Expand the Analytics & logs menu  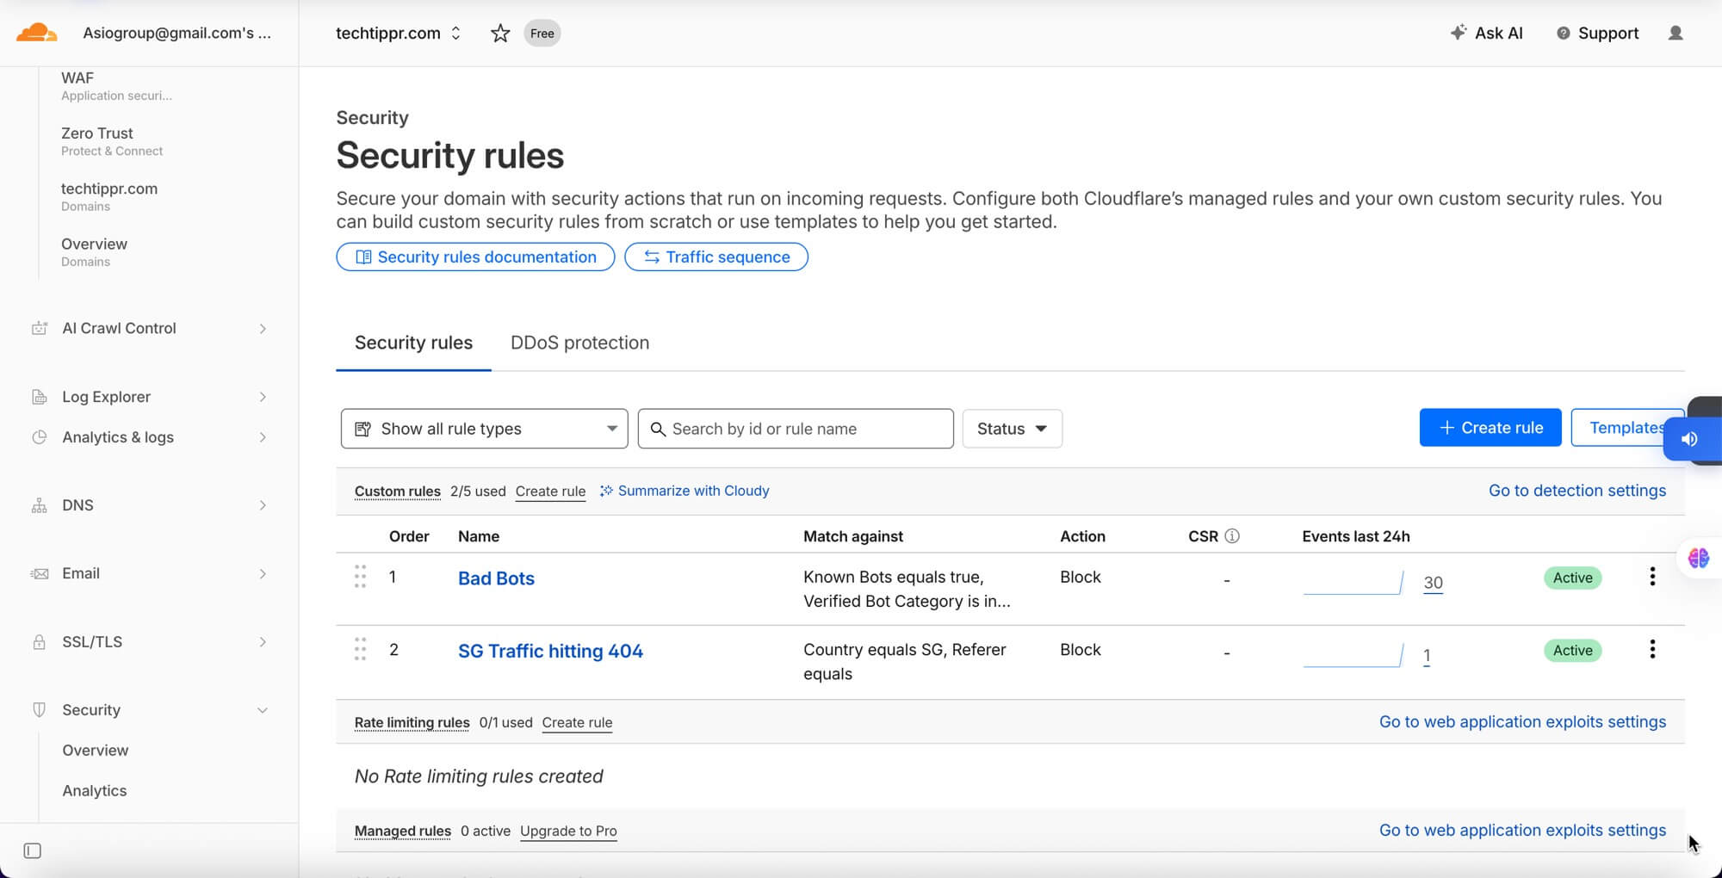(x=263, y=437)
